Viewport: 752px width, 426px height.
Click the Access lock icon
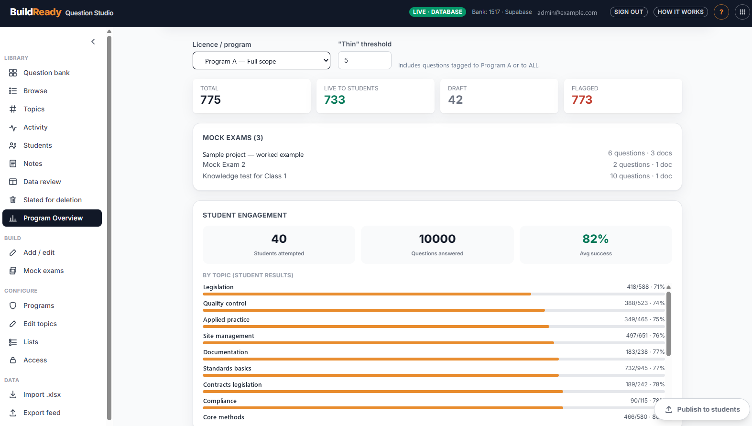click(13, 360)
